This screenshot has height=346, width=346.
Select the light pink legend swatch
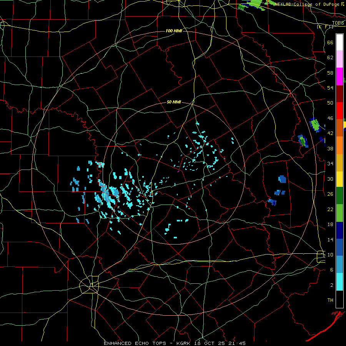(339, 59)
